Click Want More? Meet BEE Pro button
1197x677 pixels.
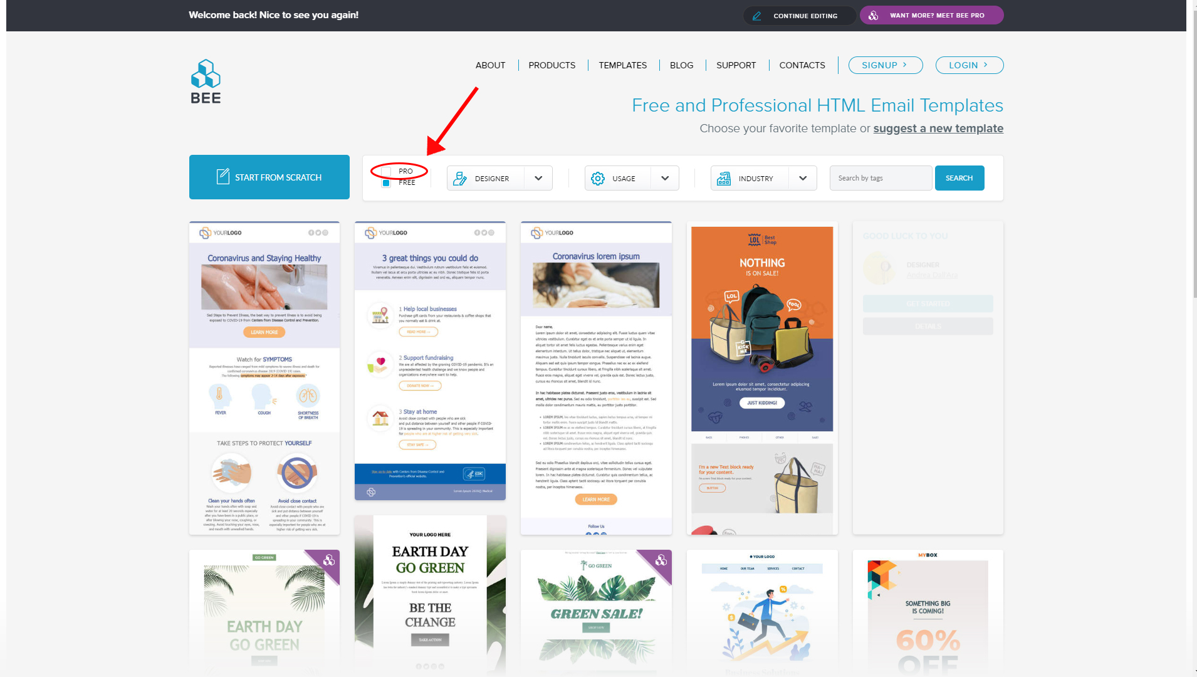(932, 16)
